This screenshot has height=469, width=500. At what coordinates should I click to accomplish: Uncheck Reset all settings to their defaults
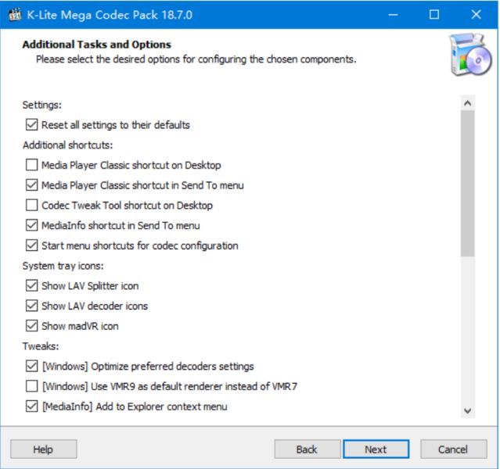31,124
